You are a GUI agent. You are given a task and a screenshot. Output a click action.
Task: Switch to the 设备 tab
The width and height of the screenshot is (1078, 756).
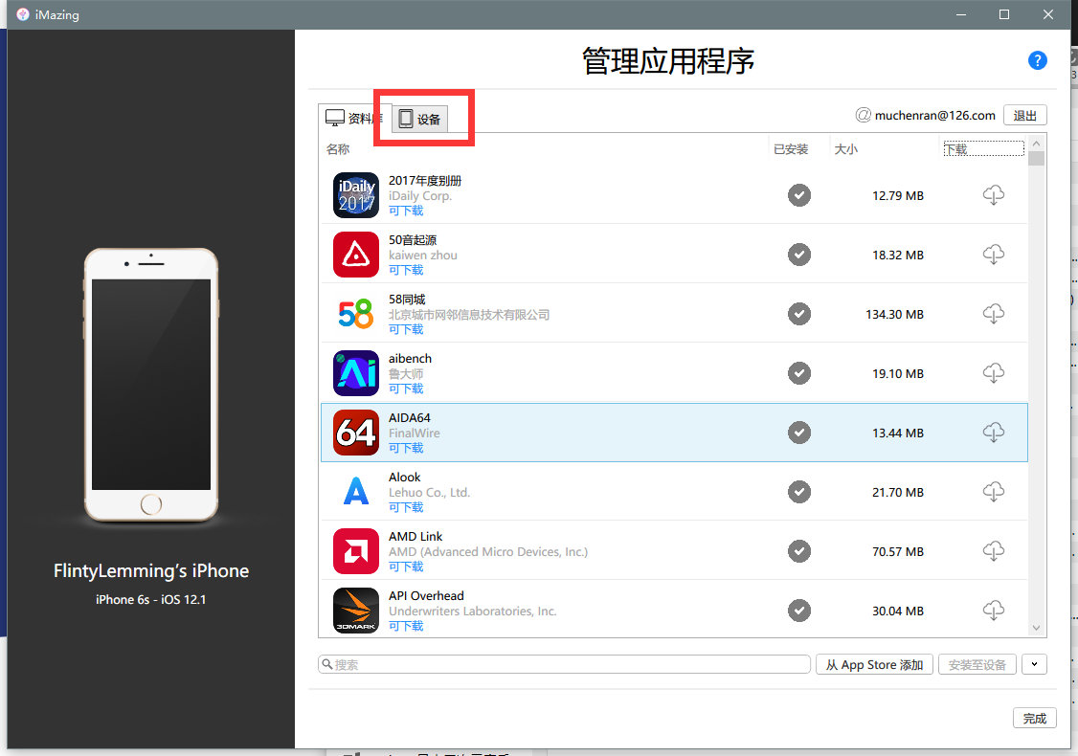tap(420, 119)
